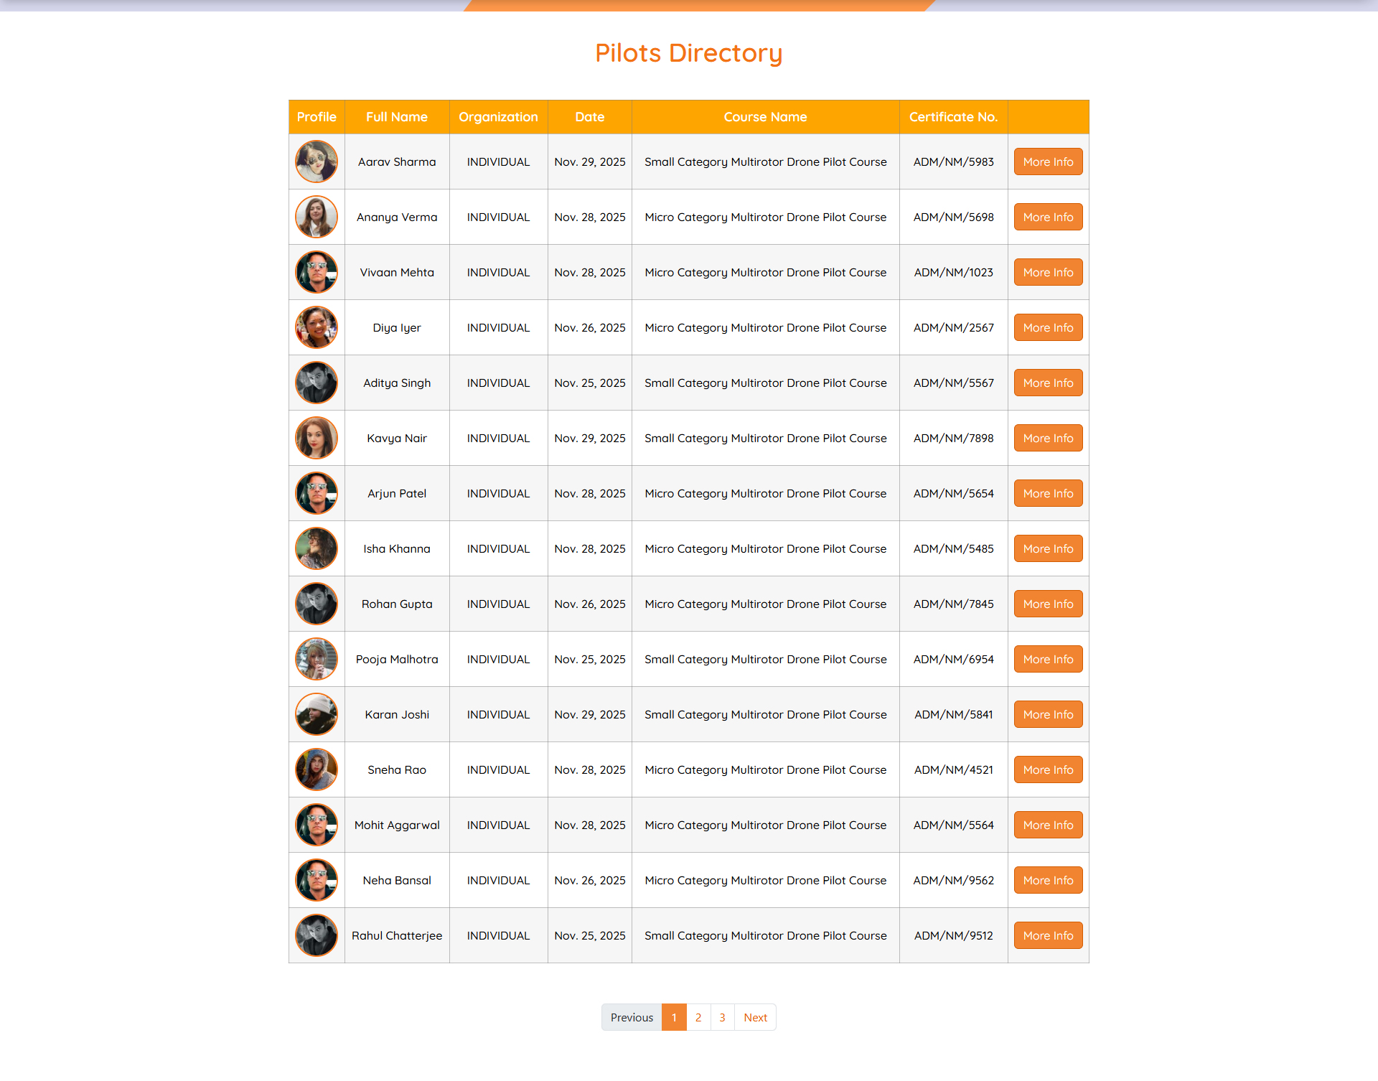Open Ananya Verma's profile picture
The width and height of the screenshot is (1378, 1081).
point(317,217)
